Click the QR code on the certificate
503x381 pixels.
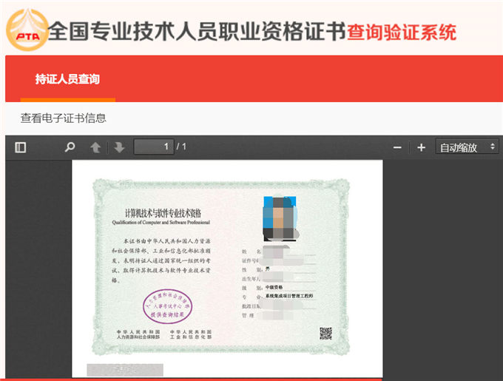(x=325, y=333)
